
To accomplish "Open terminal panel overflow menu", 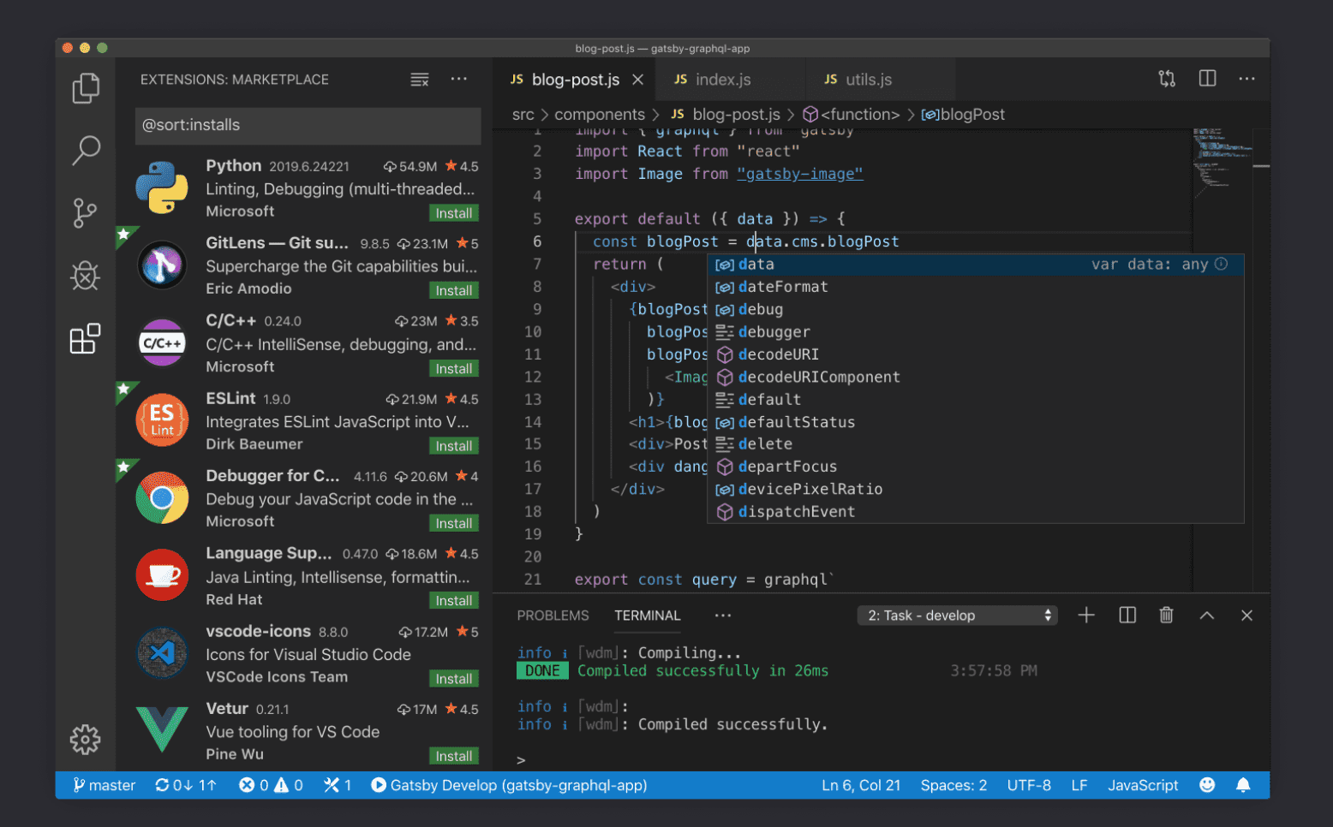I will tap(722, 615).
